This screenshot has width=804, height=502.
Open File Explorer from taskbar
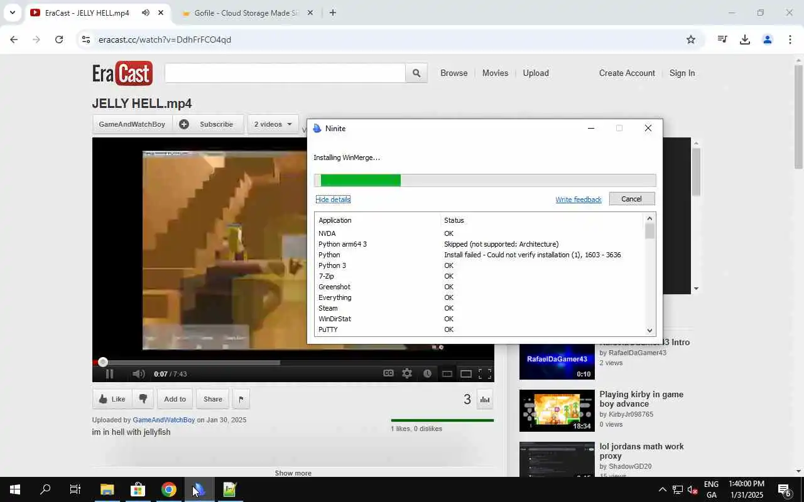tap(107, 489)
